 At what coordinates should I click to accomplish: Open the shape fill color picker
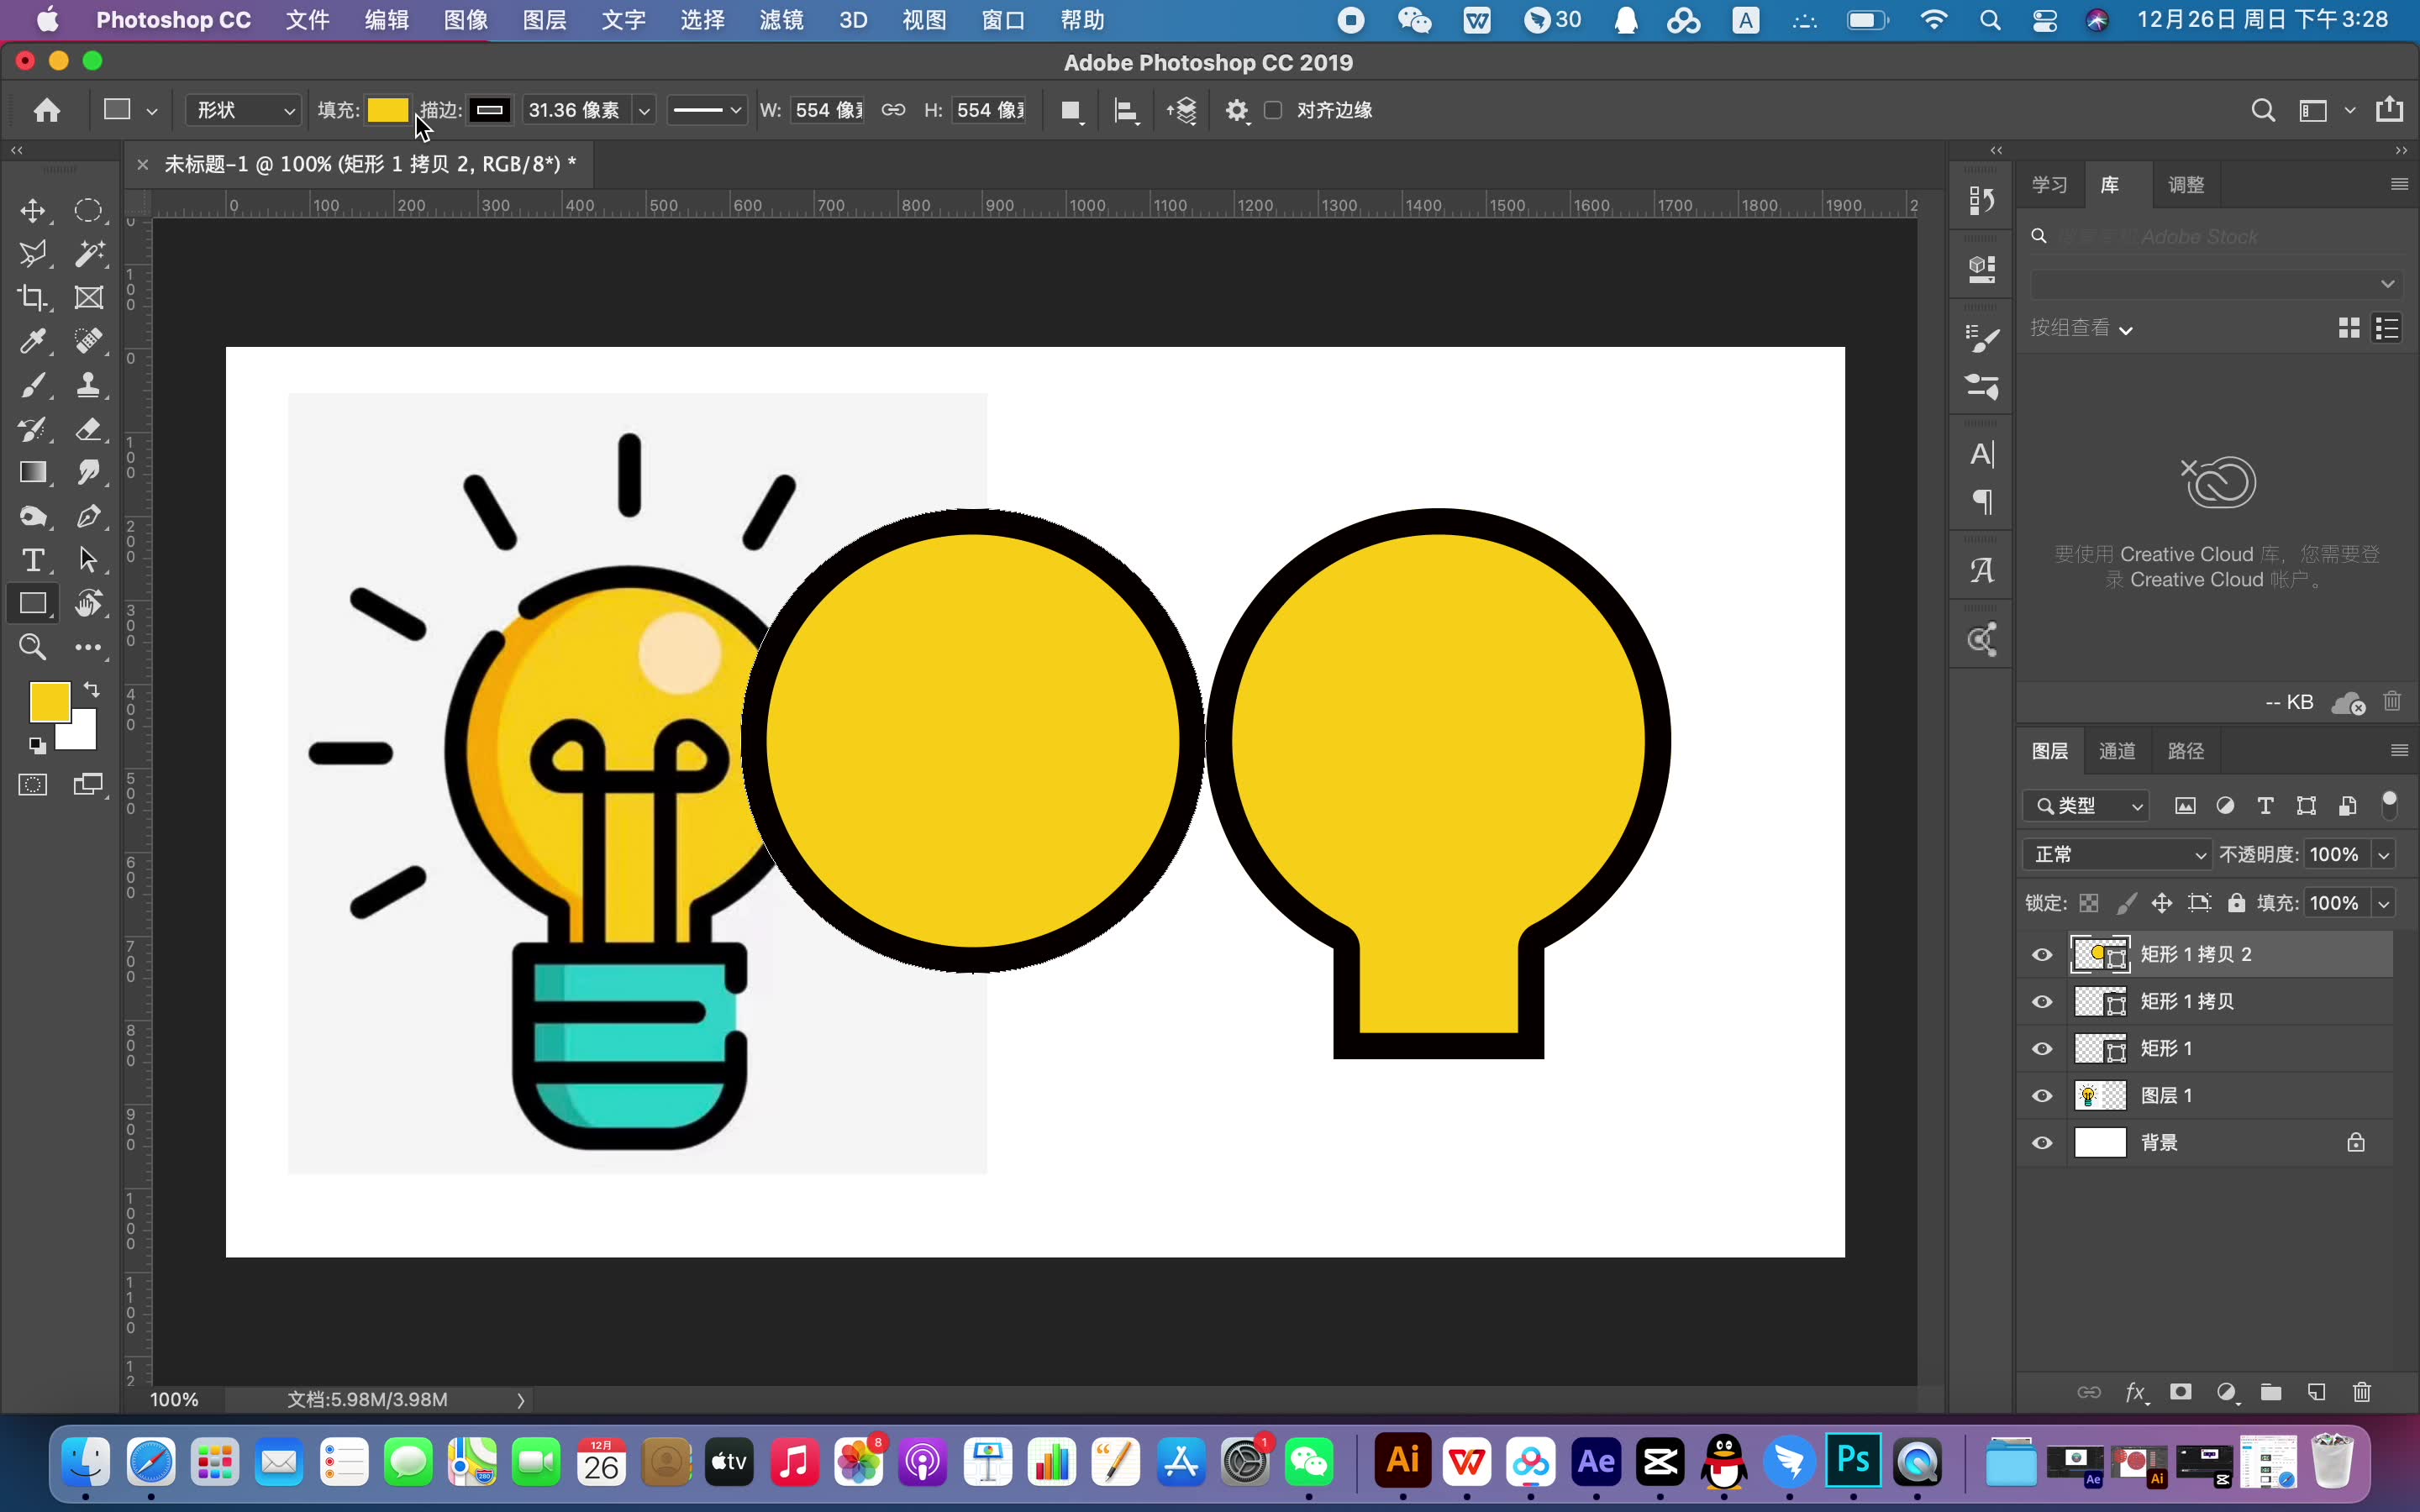tap(387, 110)
